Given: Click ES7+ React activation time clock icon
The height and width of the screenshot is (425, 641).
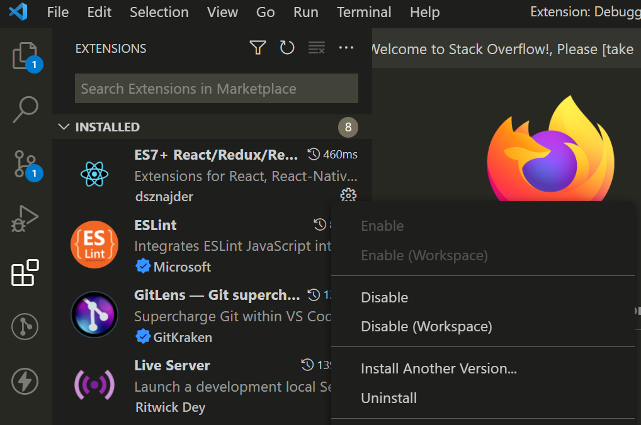Looking at the screenshot, I should coord(314,154).
